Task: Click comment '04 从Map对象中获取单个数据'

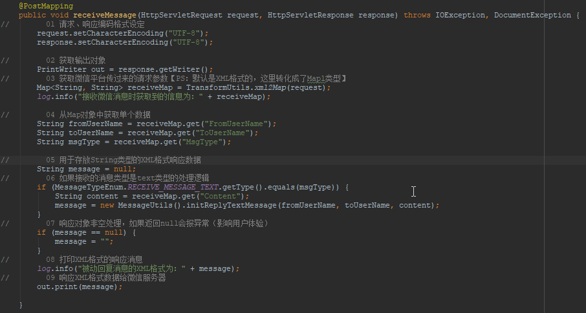Action: pos(98,114)
